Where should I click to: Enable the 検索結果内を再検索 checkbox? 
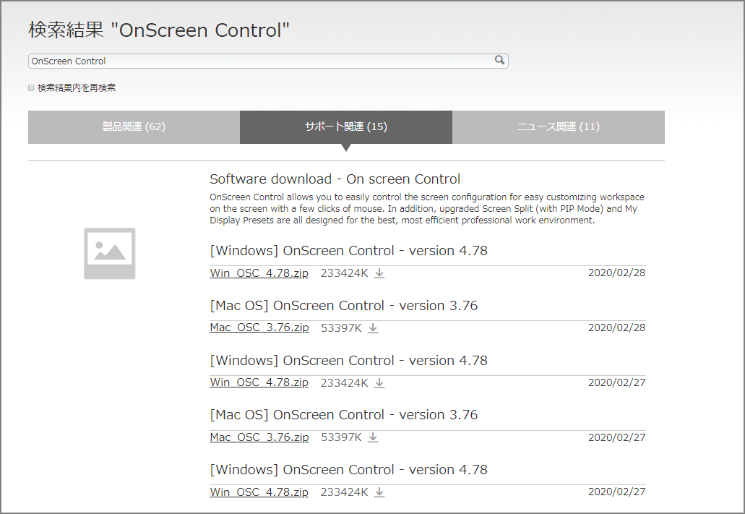click(31, 87)
